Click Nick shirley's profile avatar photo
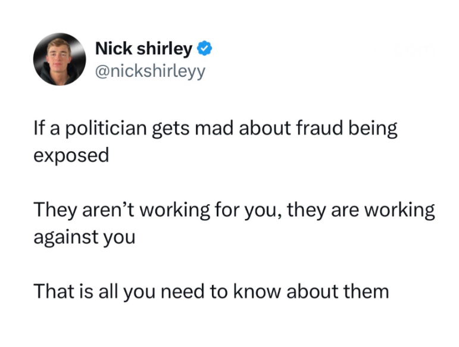Image resolution: width=459 pixels, height=347 pixels. [x=60, y=60]
